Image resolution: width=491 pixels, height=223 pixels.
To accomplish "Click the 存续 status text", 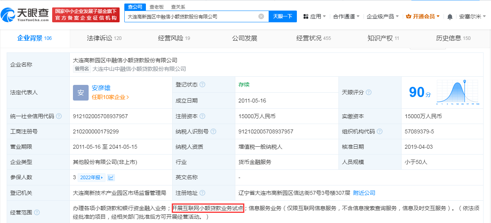I will coord(244,85).
